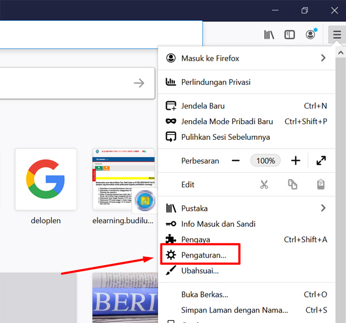Expand Masuk ke Firefox submenu chevron
This screenshot has height=323, width=346.
click(324, 58)
